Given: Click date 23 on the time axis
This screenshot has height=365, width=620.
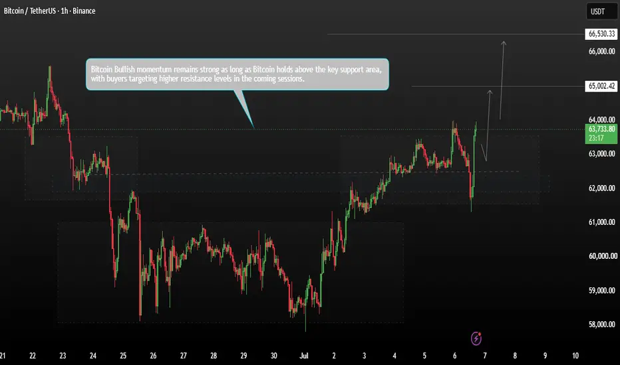Looking at the screenshot, I should tap(63, 356).
